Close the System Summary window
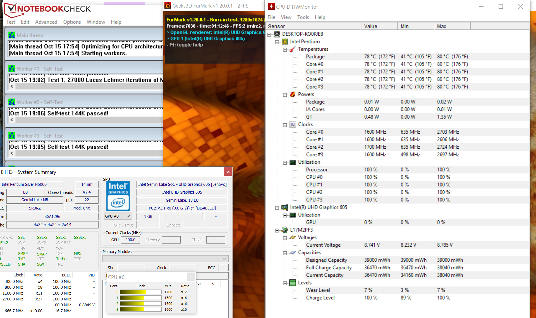Image resolution: width=536 pixels, height=318 pixels. coord(228,172)
